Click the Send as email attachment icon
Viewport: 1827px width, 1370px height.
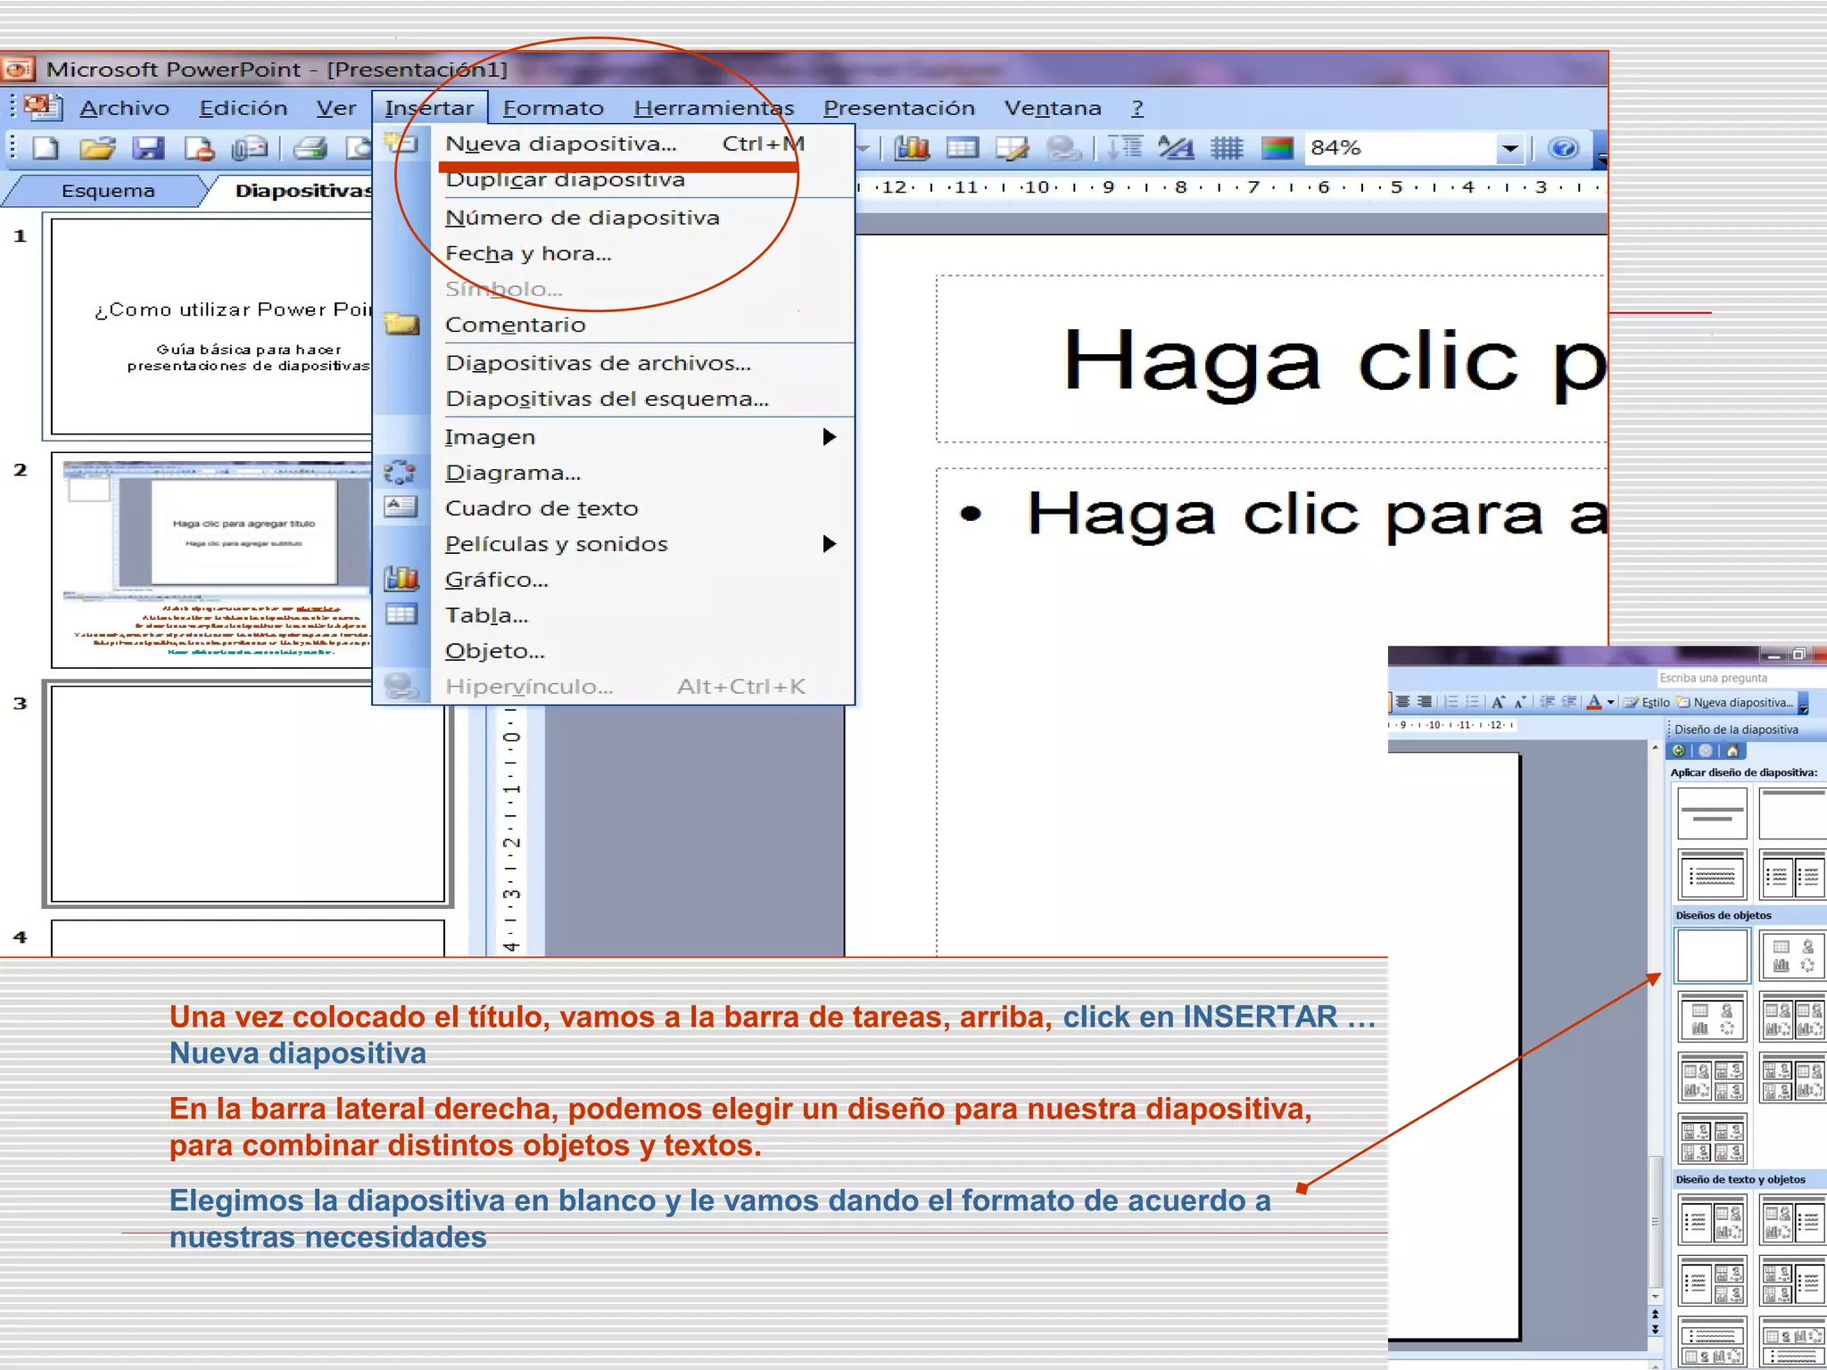coord(249,148)
